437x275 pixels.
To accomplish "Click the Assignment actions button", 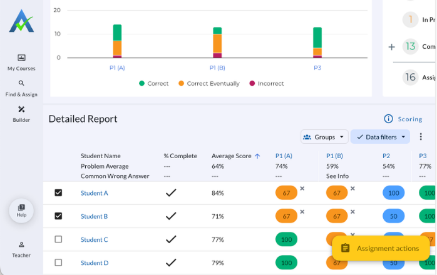I will (x=381, y=248).
